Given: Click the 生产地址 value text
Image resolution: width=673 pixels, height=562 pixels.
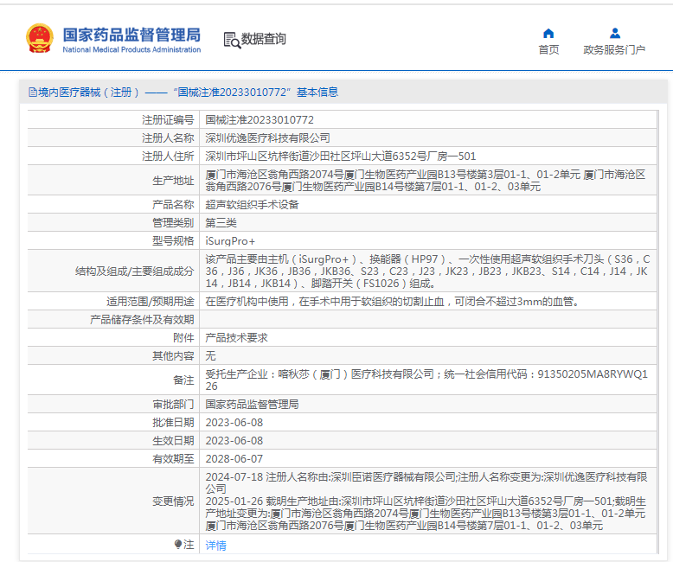Looking at the screenshot, I should tap(425, 181).
